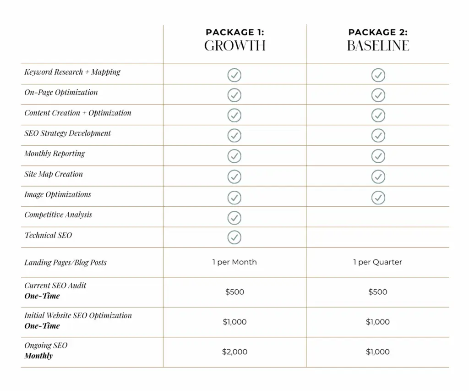469x391 pixels.
Task: Click the Growth $500 SEO audit price
Action: click(x=234, y=292)
